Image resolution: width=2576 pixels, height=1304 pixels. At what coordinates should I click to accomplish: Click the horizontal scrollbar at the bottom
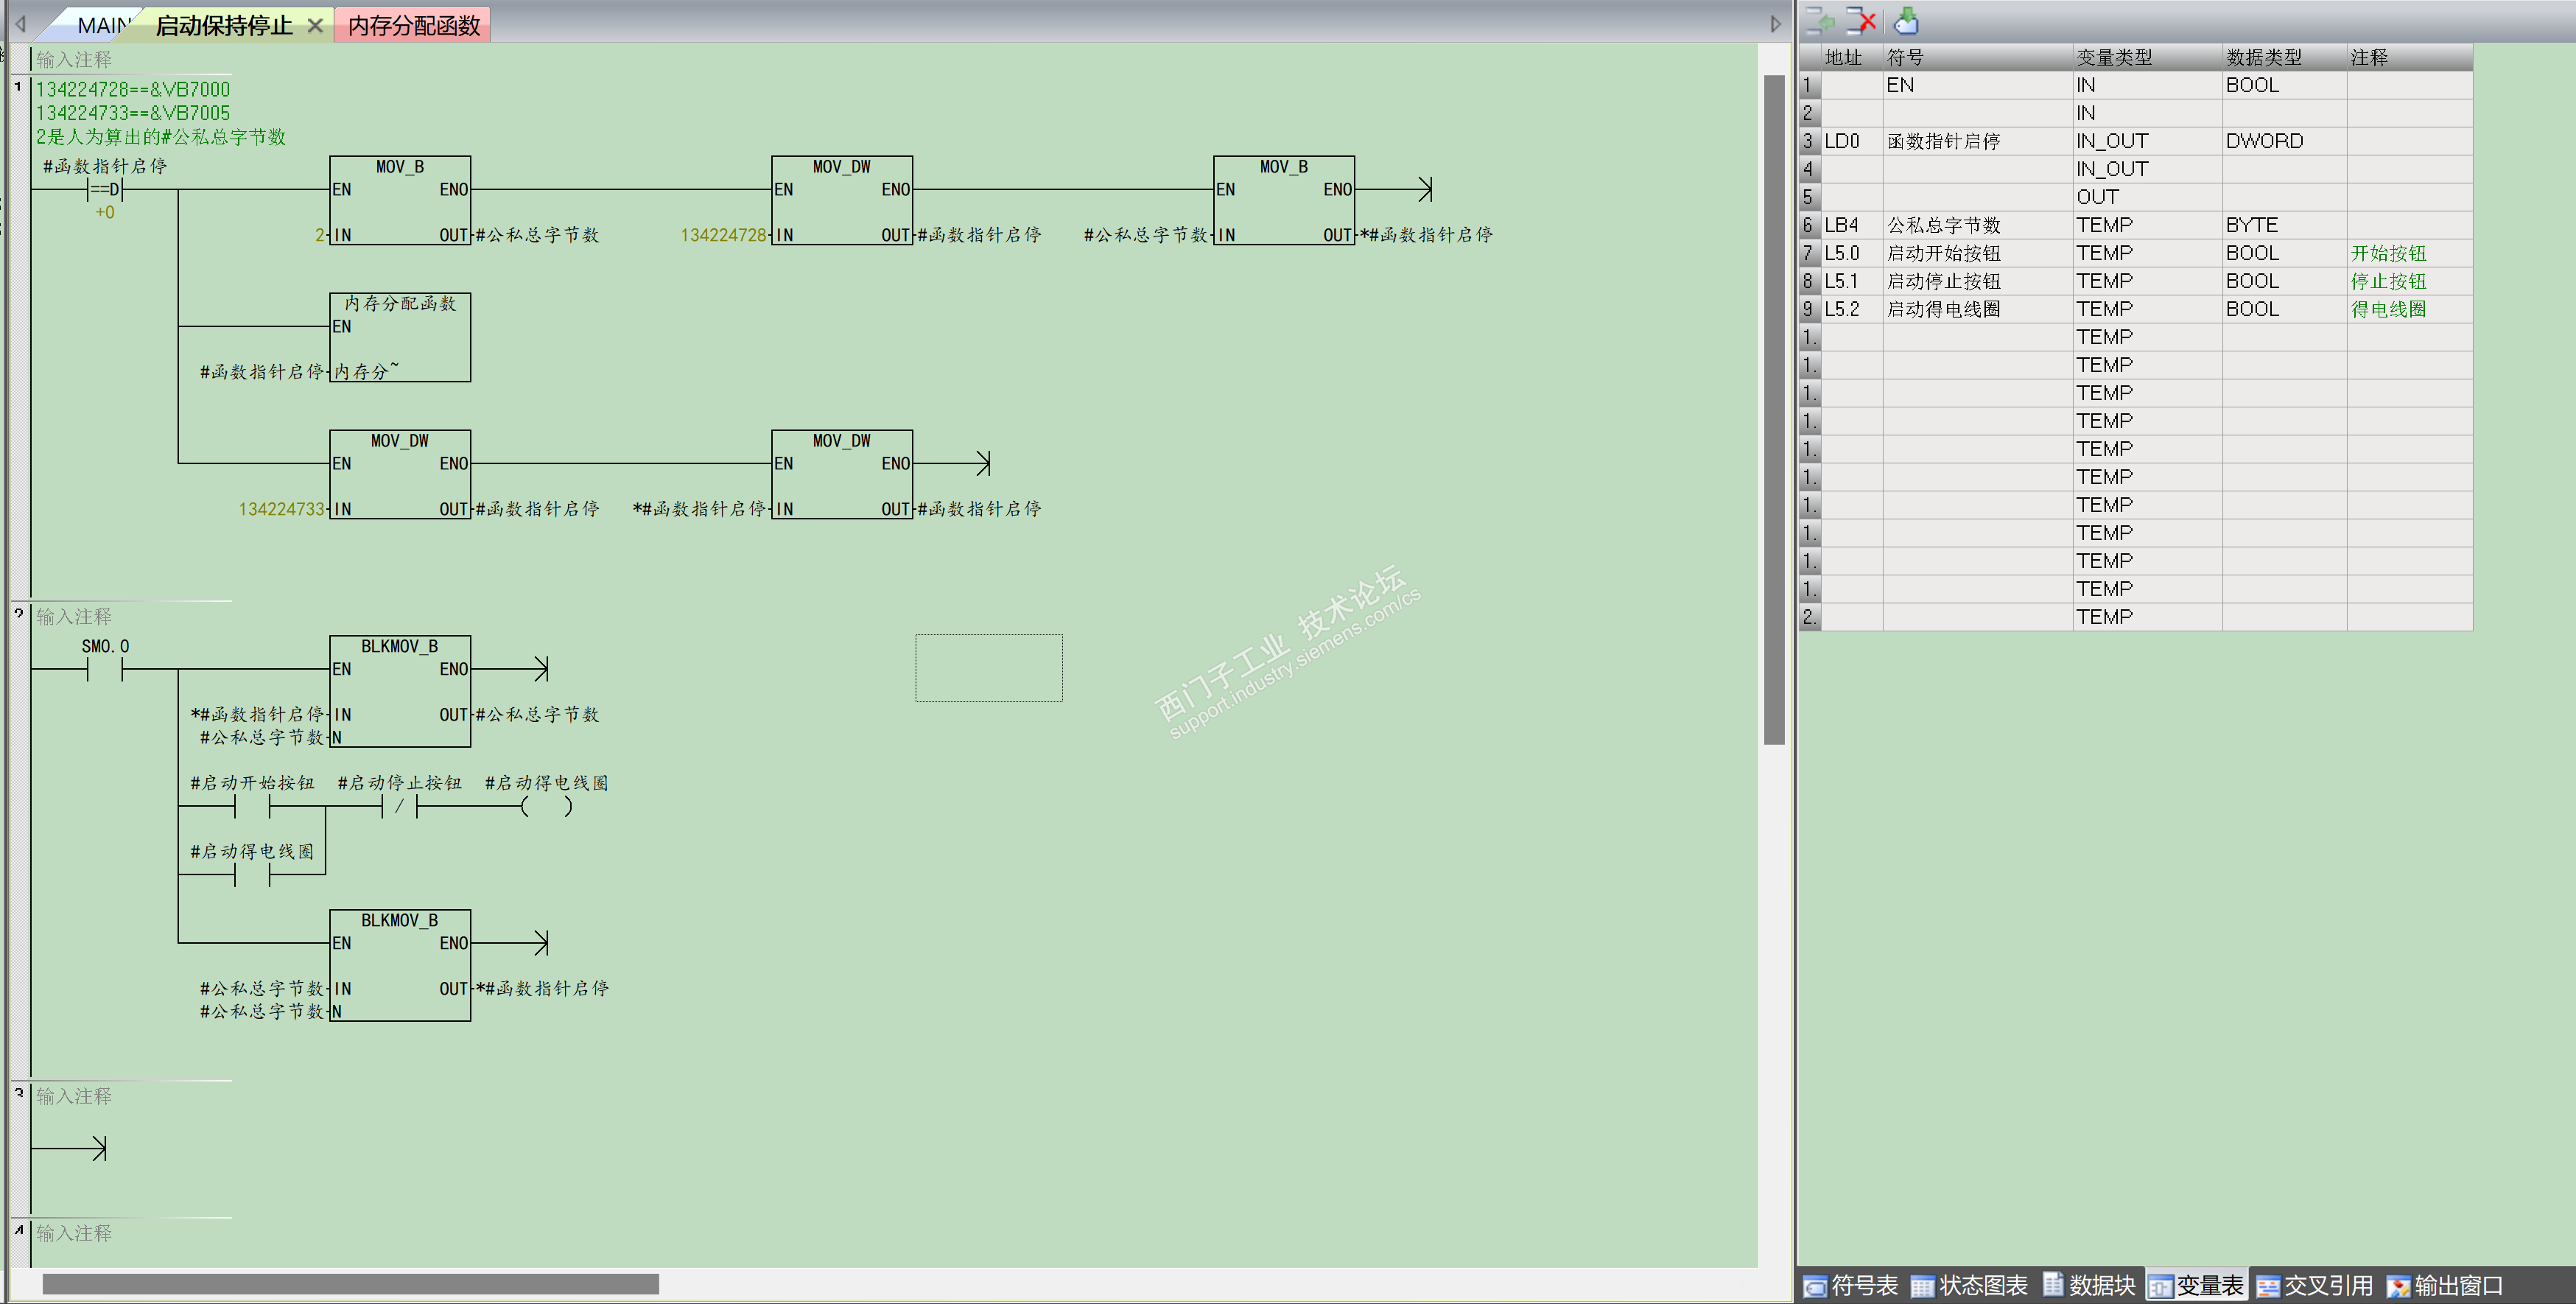click(350, 1283)
